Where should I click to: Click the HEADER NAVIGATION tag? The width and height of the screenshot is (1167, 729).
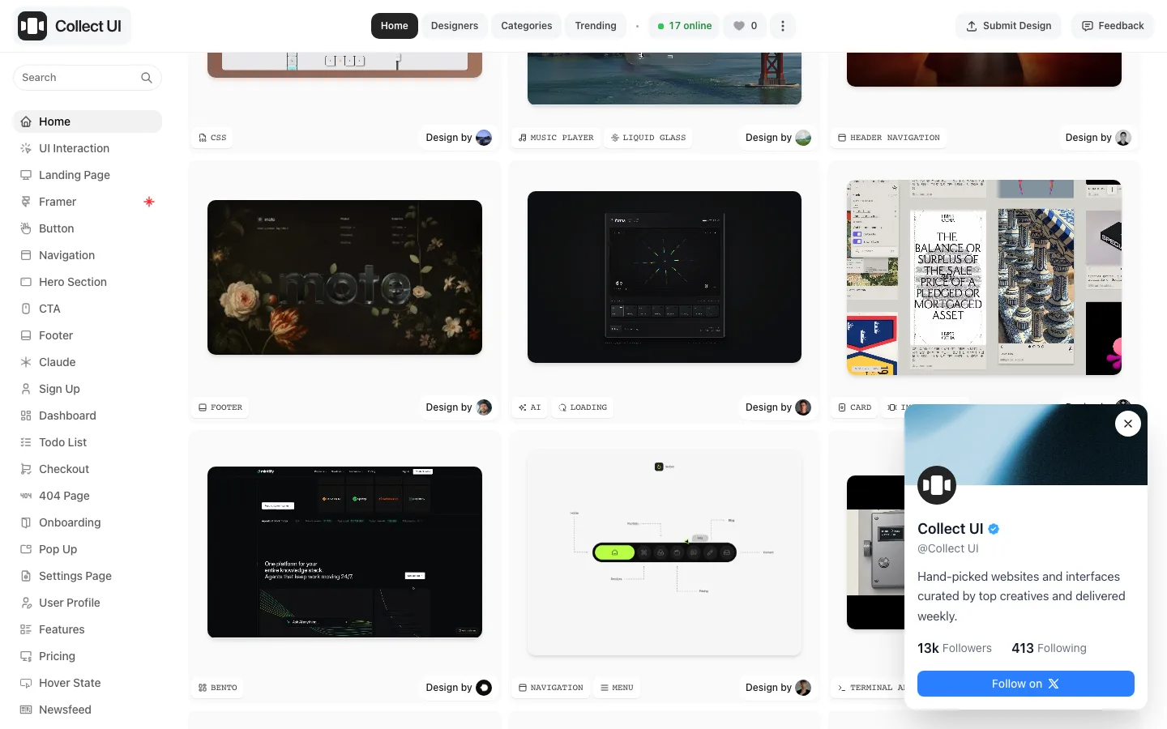click(x=889, y=138)
